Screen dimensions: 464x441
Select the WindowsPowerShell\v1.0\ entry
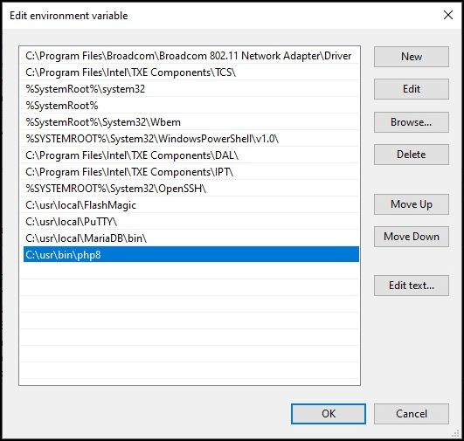(191, 139)
